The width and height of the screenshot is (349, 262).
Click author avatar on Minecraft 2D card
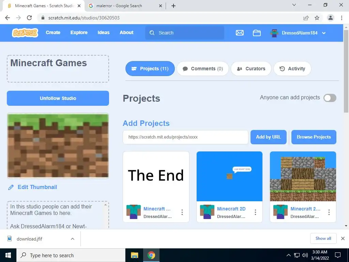coord(207,212)
